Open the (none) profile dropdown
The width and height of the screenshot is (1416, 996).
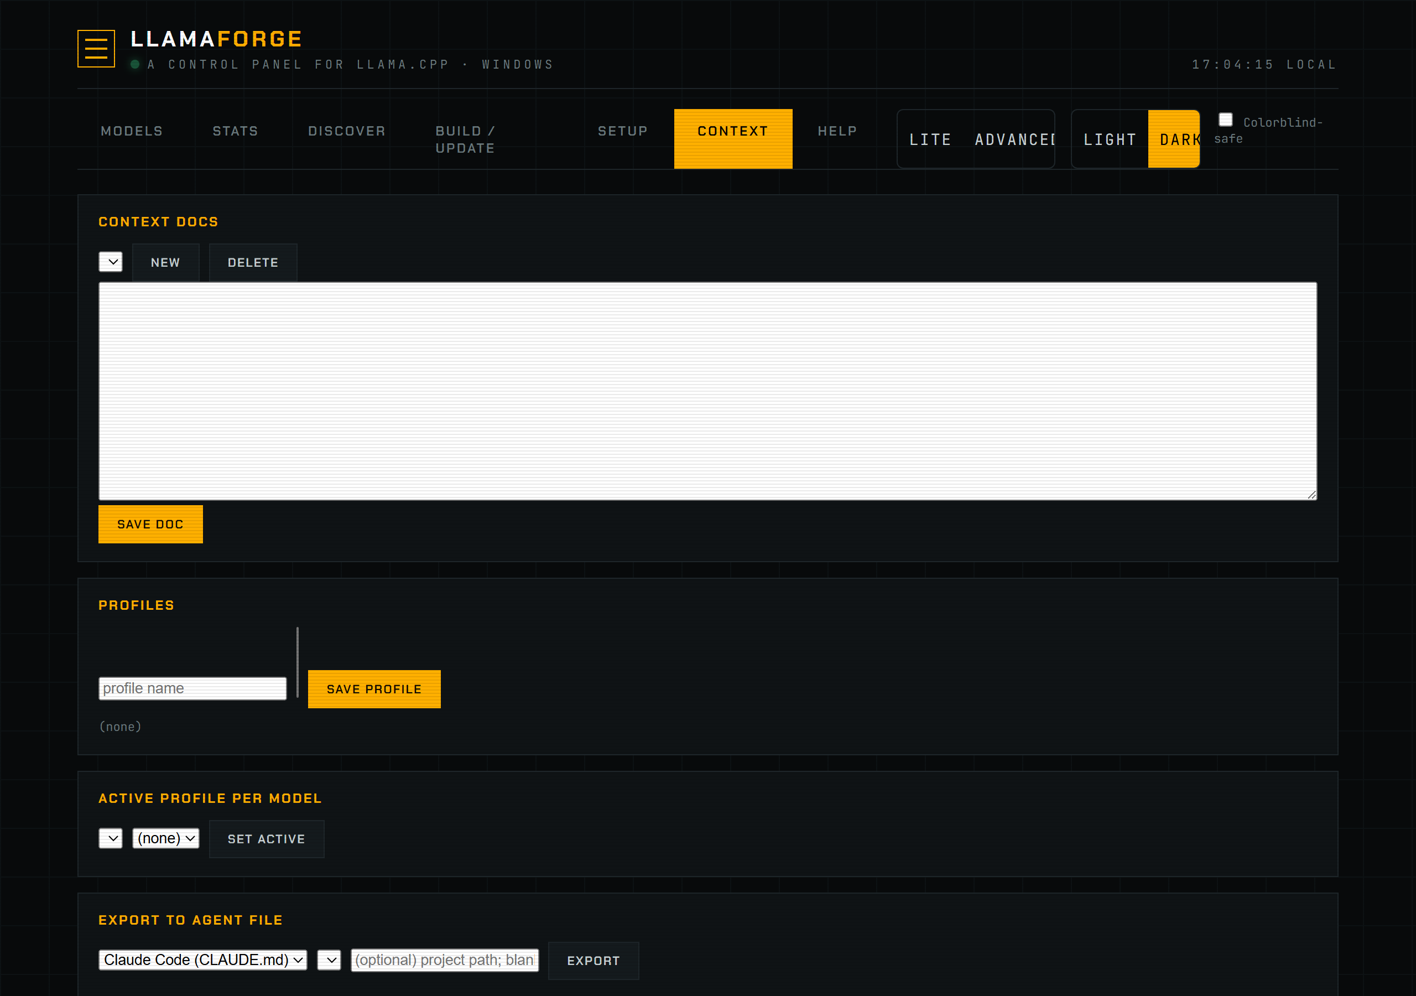166,839
